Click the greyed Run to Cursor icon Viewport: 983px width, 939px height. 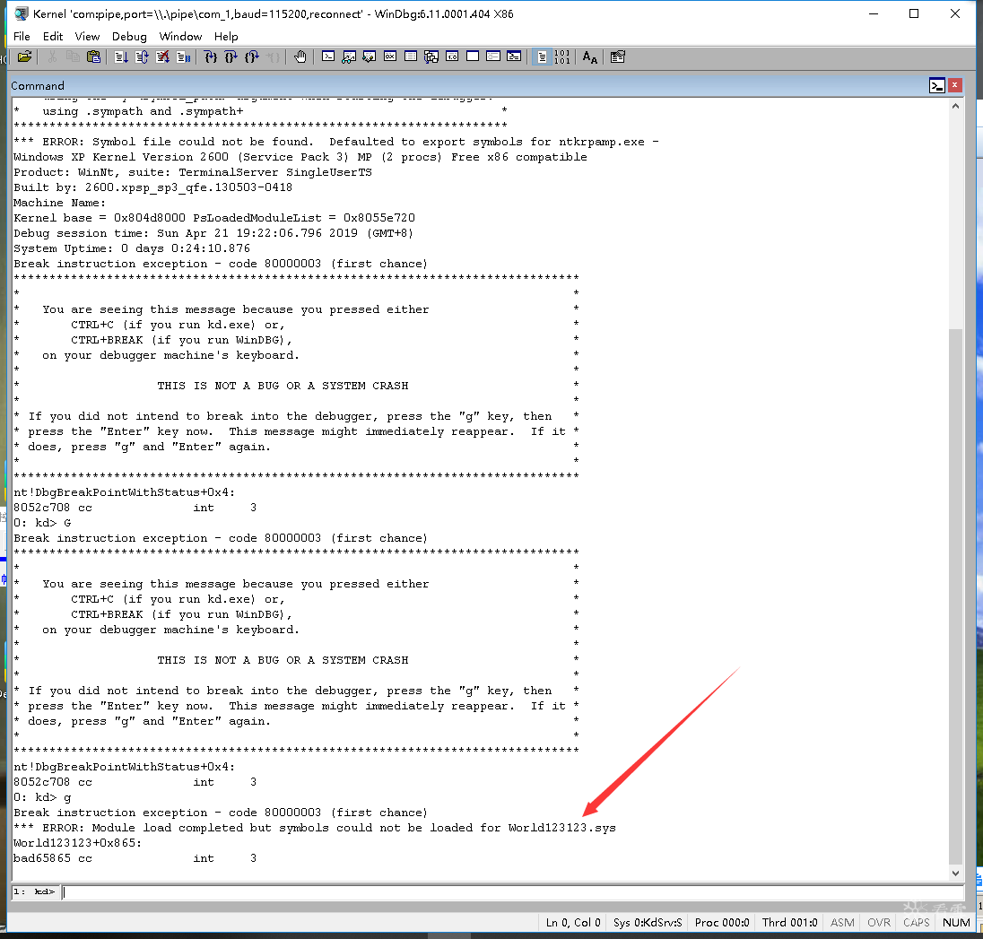273,57
